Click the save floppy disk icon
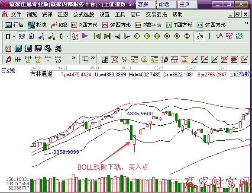Viewport: 252px width, 193px height. point(38,48)
